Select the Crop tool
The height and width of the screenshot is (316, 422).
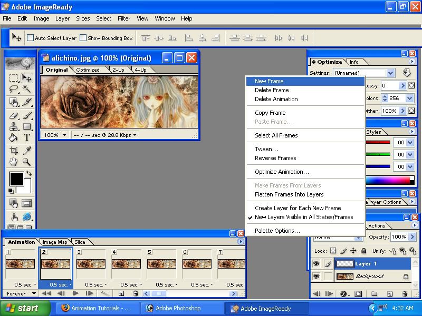coord(14,151)
